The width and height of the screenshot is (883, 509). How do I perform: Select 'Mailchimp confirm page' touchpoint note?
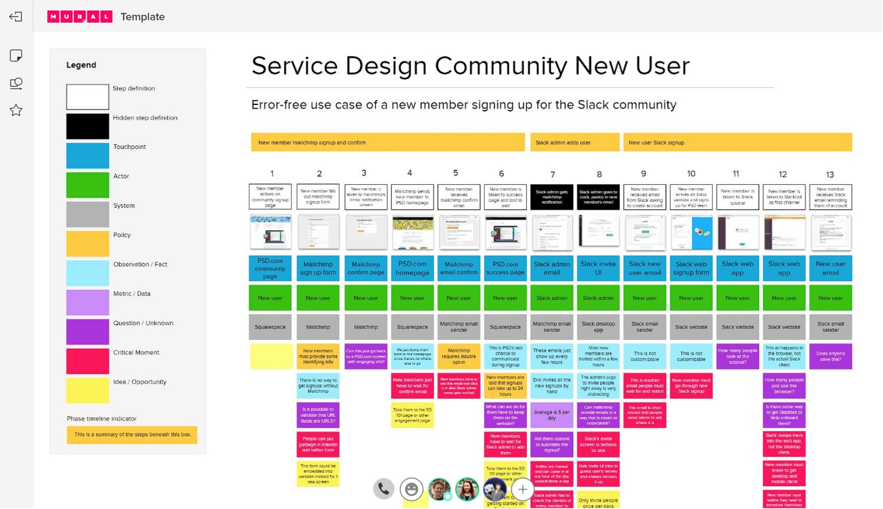point(366,268)
